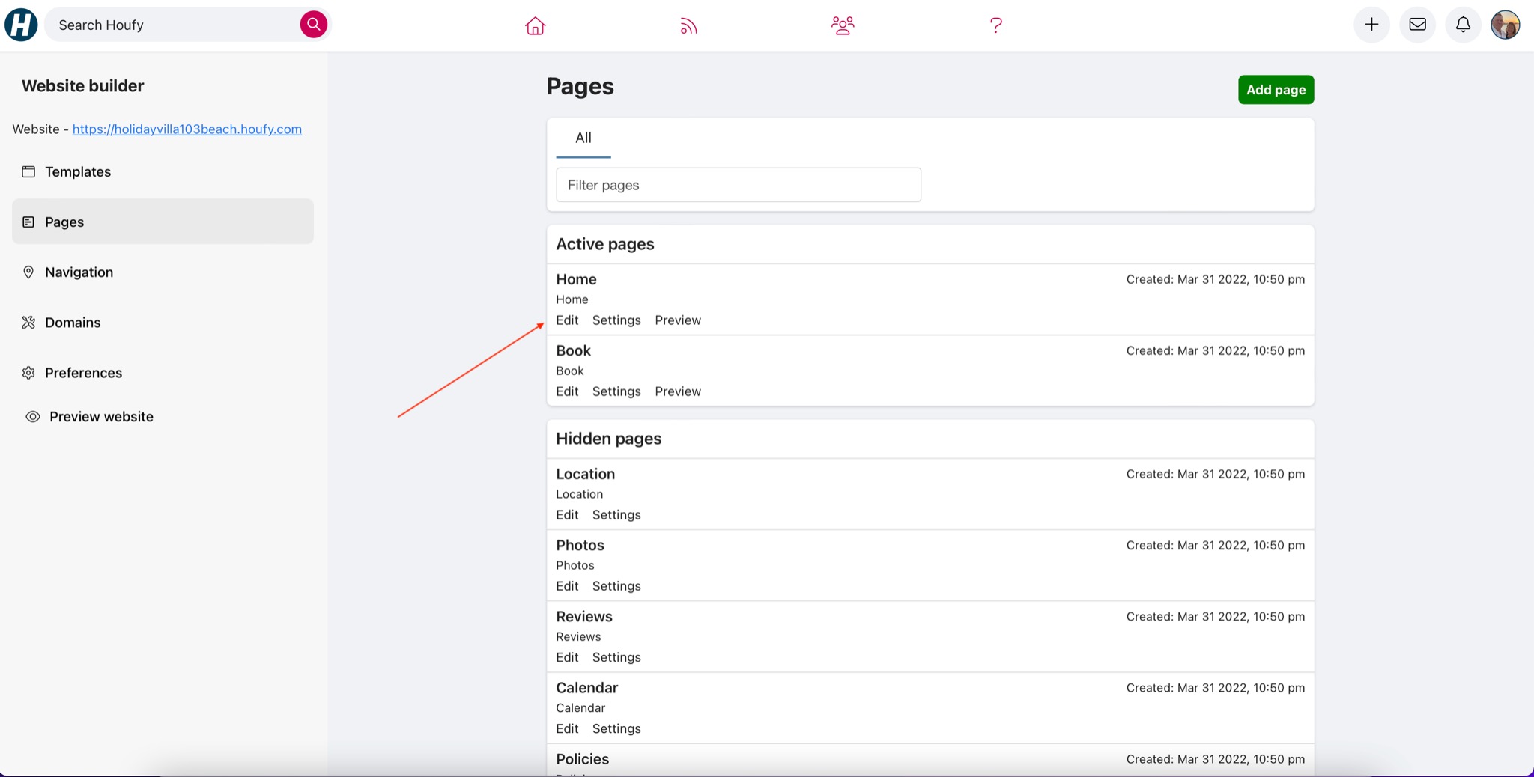Open Domains in the sidebar
The image size is (1534, 777).
(163, 322)
